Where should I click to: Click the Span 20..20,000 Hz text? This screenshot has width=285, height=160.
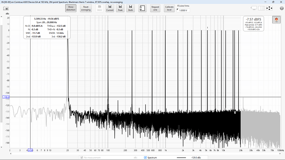point(47,22)
